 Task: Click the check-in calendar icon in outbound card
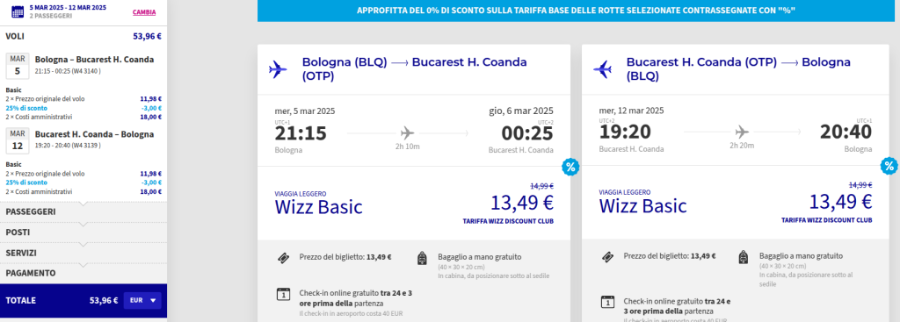point(283,295)
